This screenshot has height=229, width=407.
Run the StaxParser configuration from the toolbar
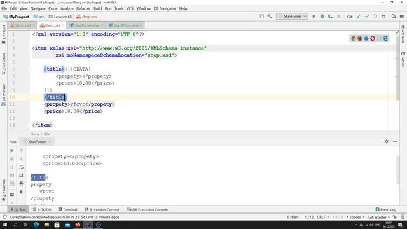coord(314,17)
